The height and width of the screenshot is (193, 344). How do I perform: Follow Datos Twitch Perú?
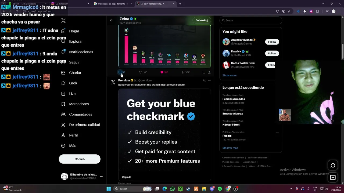pyautogui.click(x=270, y=65)
